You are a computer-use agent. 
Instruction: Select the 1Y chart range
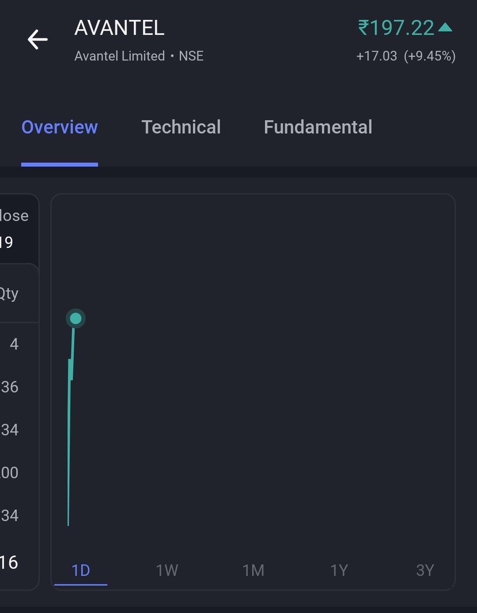(339, 570)
